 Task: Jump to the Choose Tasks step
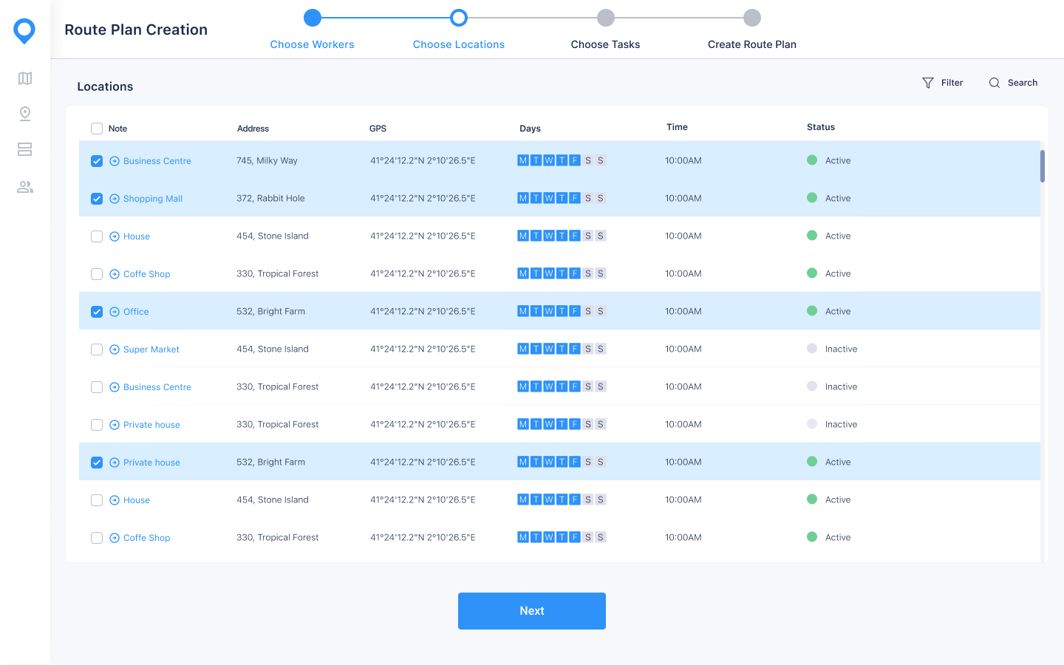(x=605, y=44)
